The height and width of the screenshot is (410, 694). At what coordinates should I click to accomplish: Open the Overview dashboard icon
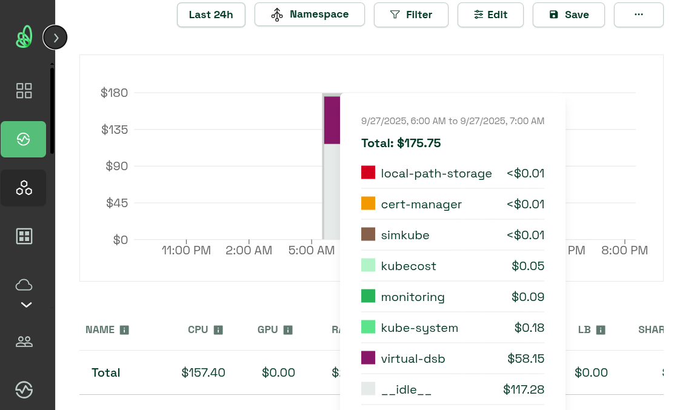24,90
